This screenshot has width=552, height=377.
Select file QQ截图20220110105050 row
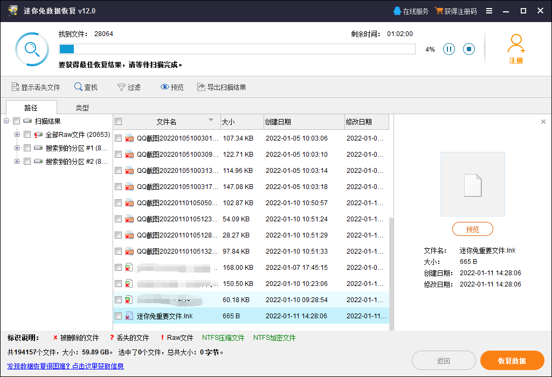(251, 203)
